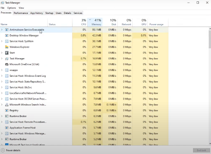Click the Application Frame Host icon
Screen dimensions: 211x154
pos(7,128)
